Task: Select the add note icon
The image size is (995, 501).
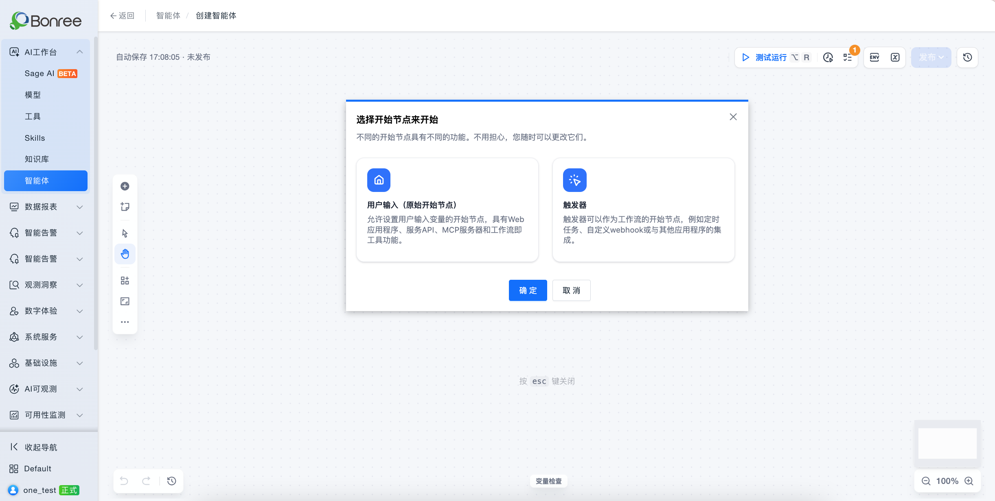Action: click(x=125, y=207)
